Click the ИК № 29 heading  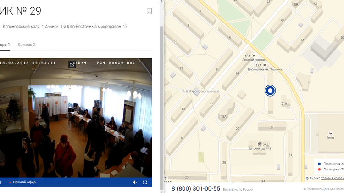(21, 11)
